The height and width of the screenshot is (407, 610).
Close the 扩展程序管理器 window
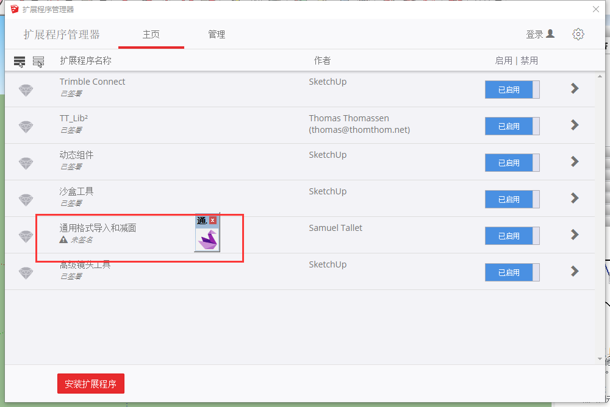pos(595,9)
